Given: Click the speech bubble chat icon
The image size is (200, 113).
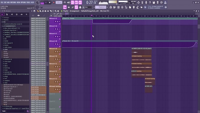Looking at the screenshot, I should click(161, 2).
